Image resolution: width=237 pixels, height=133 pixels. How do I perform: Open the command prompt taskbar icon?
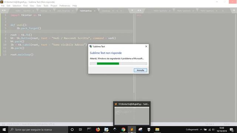[x=89, y=130]
